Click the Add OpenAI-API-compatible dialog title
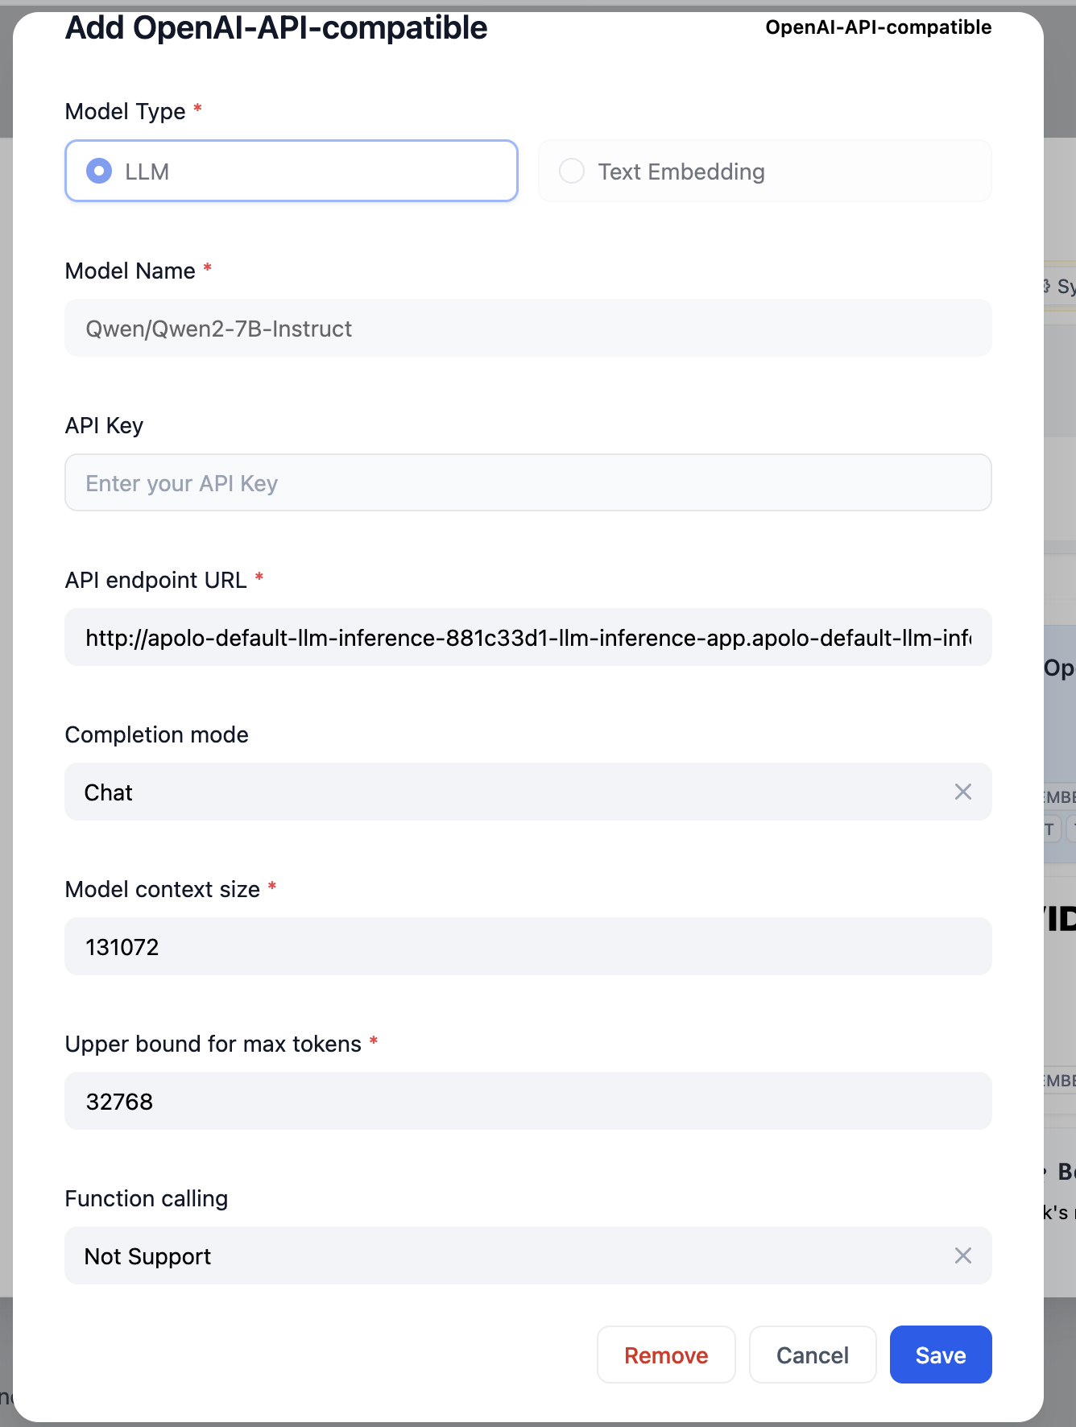The image size is (1076, 1427). pos(276,28)
